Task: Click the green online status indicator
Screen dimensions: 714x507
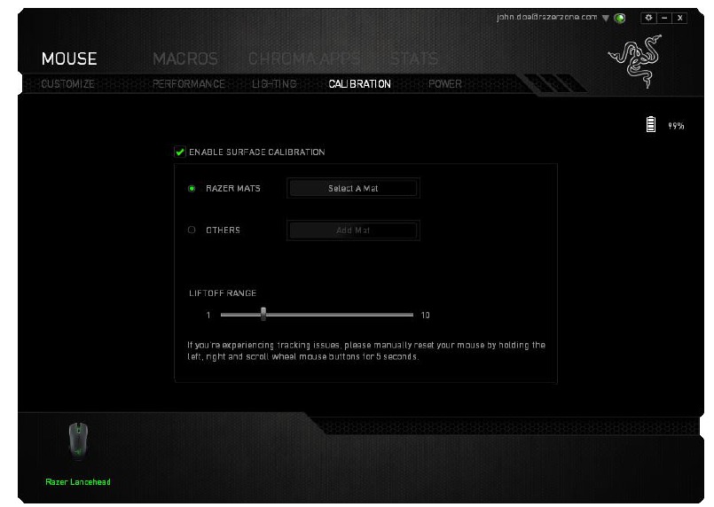Action: coord(620,19)
